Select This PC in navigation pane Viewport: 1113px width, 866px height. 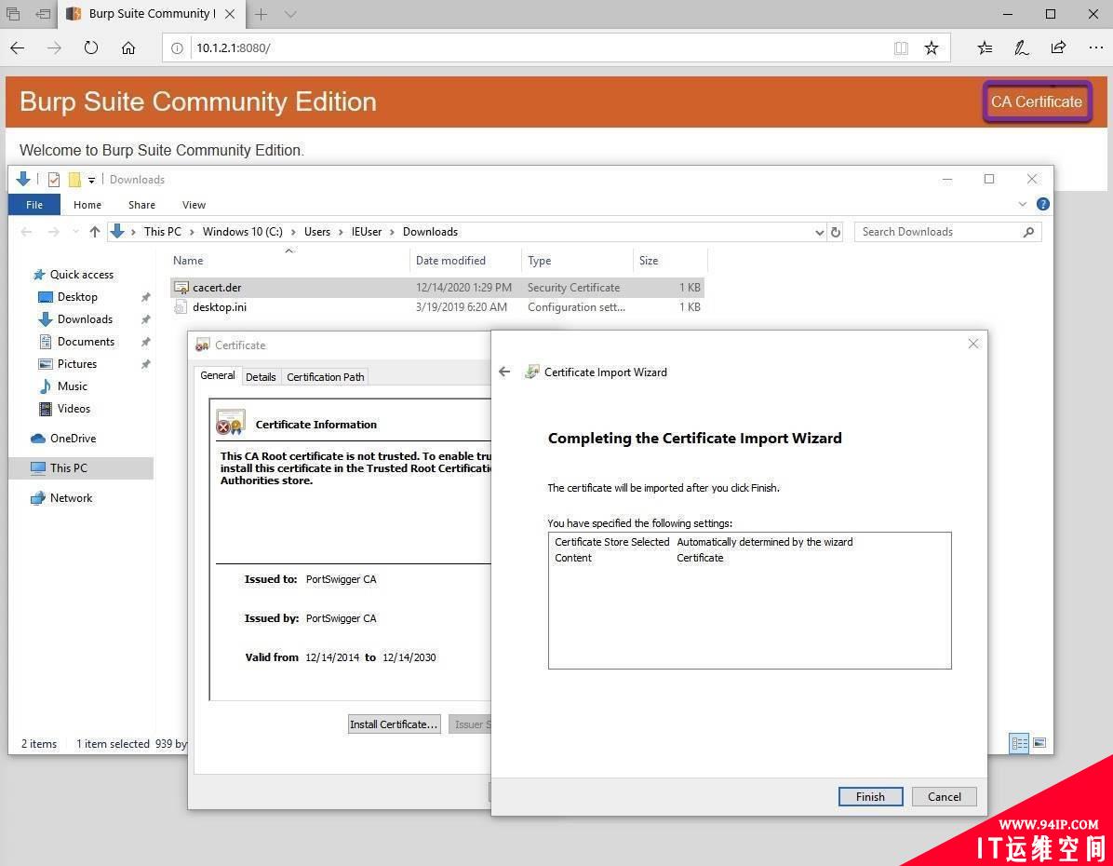tap(81, 468)
